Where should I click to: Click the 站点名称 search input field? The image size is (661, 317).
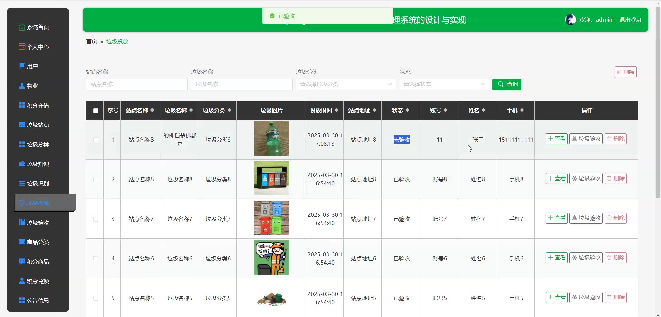click(137, 84)
